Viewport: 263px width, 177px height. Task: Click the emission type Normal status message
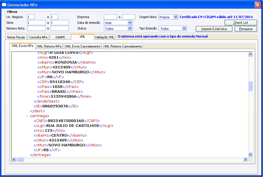click(163, 37)
